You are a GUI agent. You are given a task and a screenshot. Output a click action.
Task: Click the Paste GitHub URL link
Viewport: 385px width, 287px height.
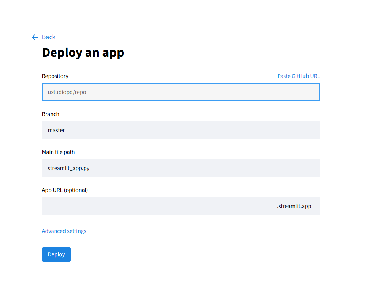point(299,76)
